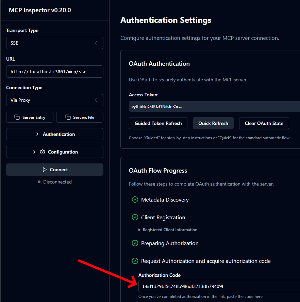
Task: Click the Metadata Discovery step label
Action: click(x=165, y=200)
